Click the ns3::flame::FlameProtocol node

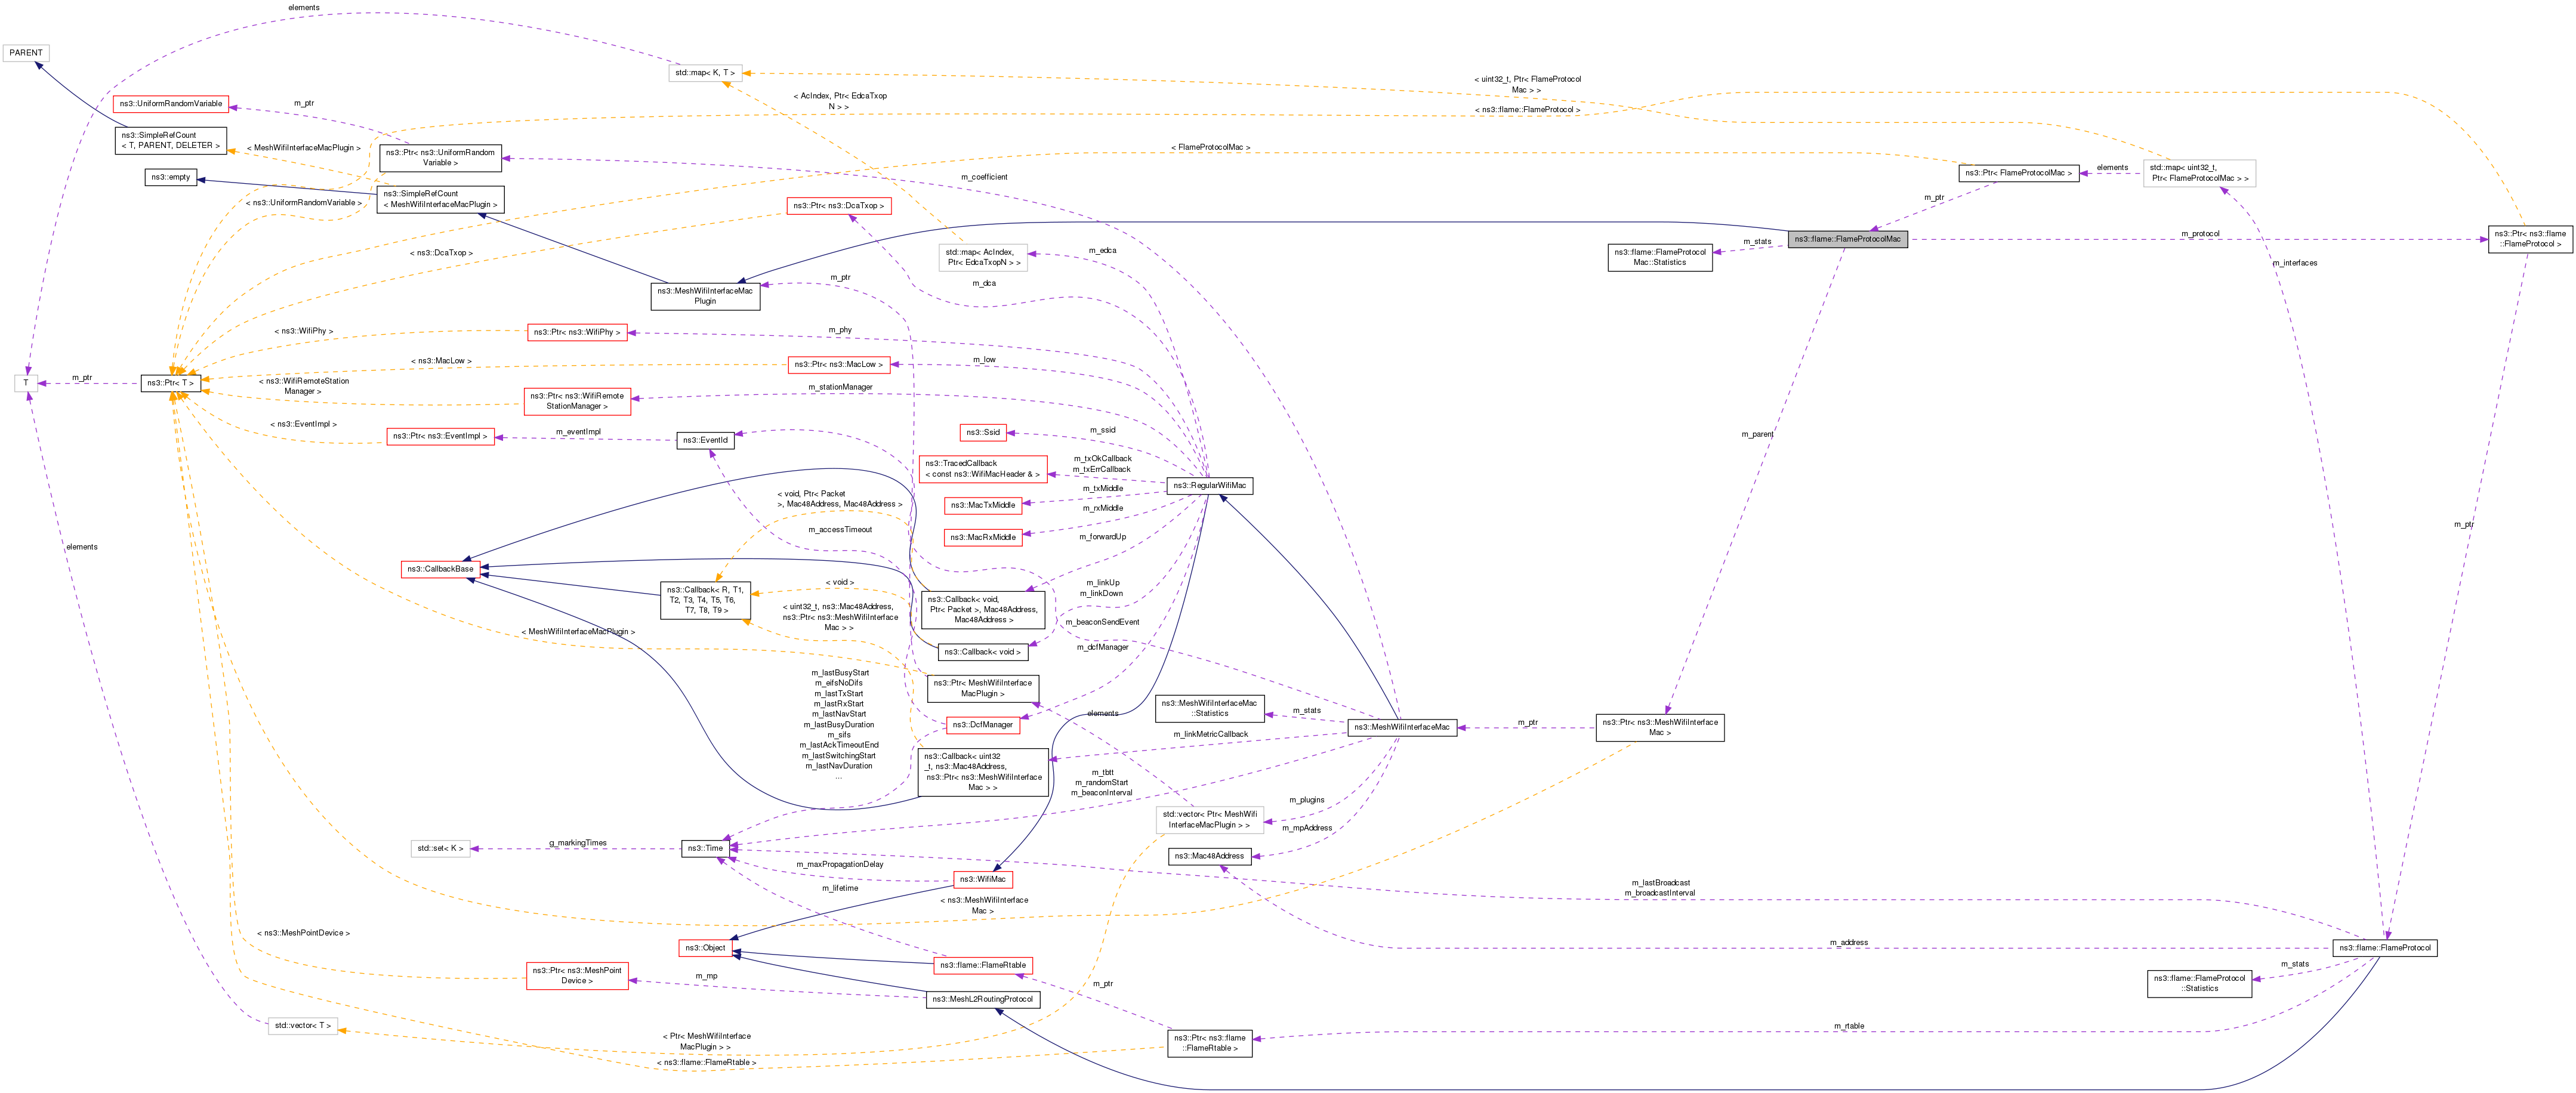click(2384, 947)
